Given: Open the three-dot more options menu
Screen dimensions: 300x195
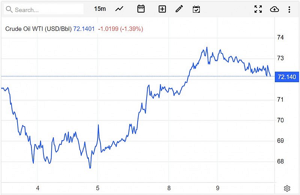Looking at the screenshot, I should point(289,9).
